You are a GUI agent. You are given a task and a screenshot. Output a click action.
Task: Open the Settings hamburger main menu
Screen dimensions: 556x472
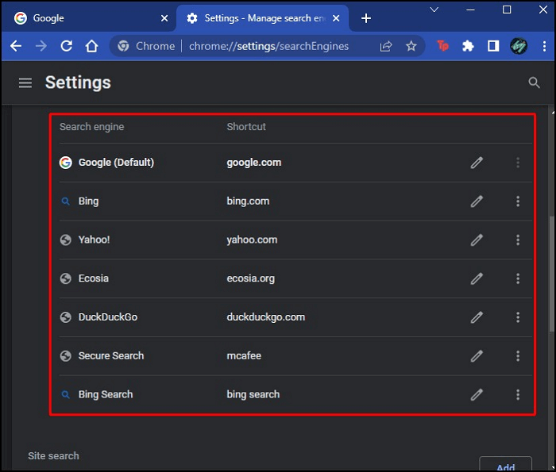tap(25, 83)
